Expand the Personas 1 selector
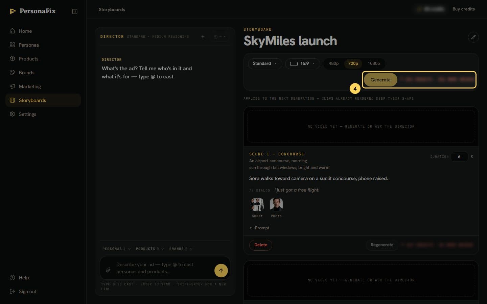Viewport: 487px width, 304px height. click(x=116, y=249)
